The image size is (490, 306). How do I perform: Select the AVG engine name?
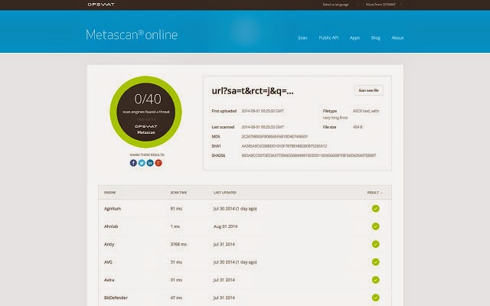(x=108, y=262)
